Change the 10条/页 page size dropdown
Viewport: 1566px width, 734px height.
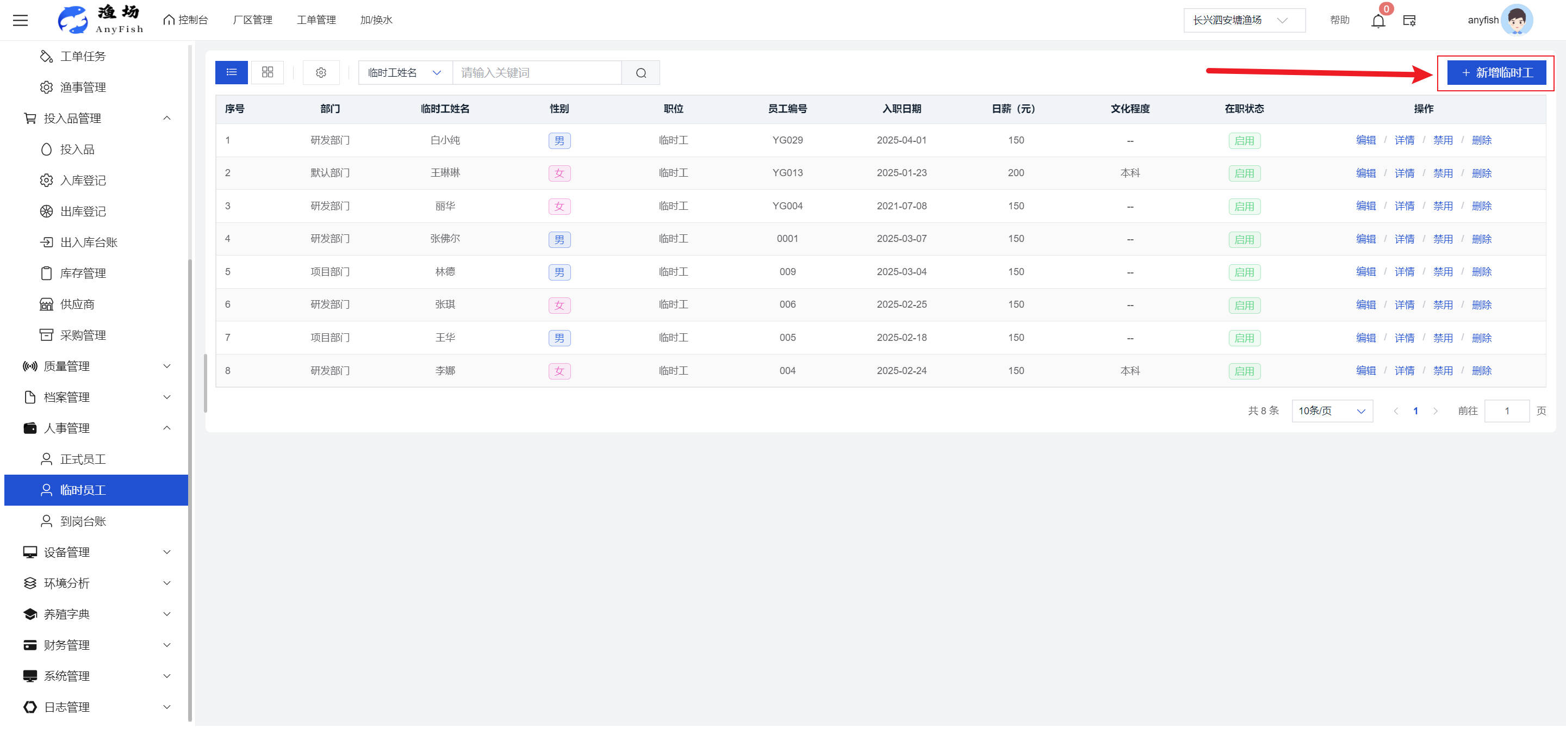pos(1331,410)
